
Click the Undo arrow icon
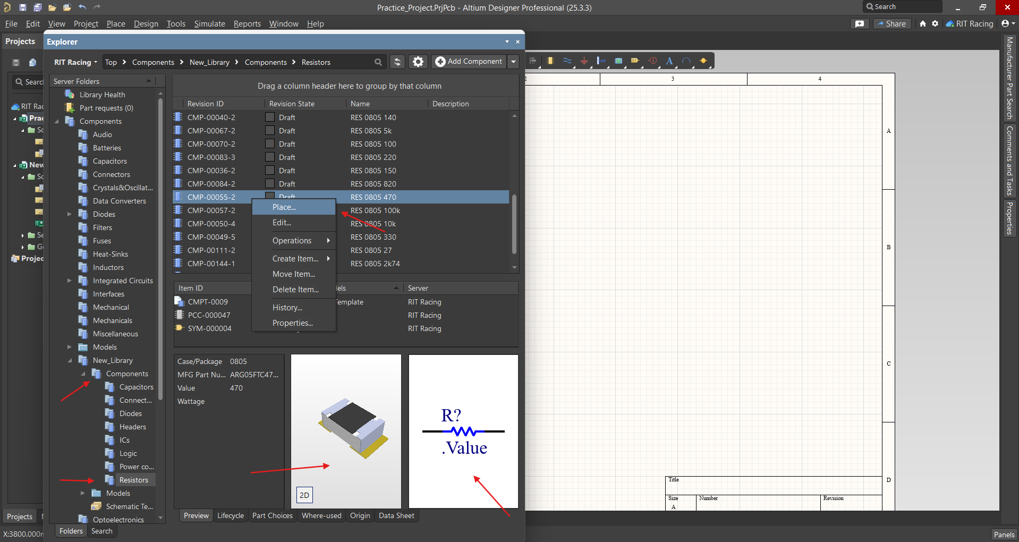pos(82,7)
